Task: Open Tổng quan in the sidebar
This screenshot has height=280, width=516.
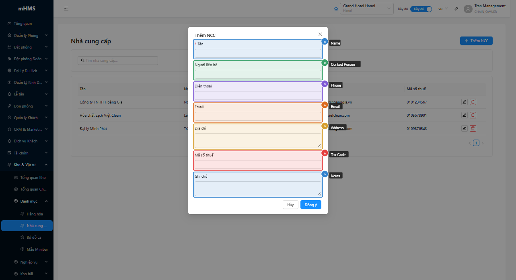Action: click(23, 24)
